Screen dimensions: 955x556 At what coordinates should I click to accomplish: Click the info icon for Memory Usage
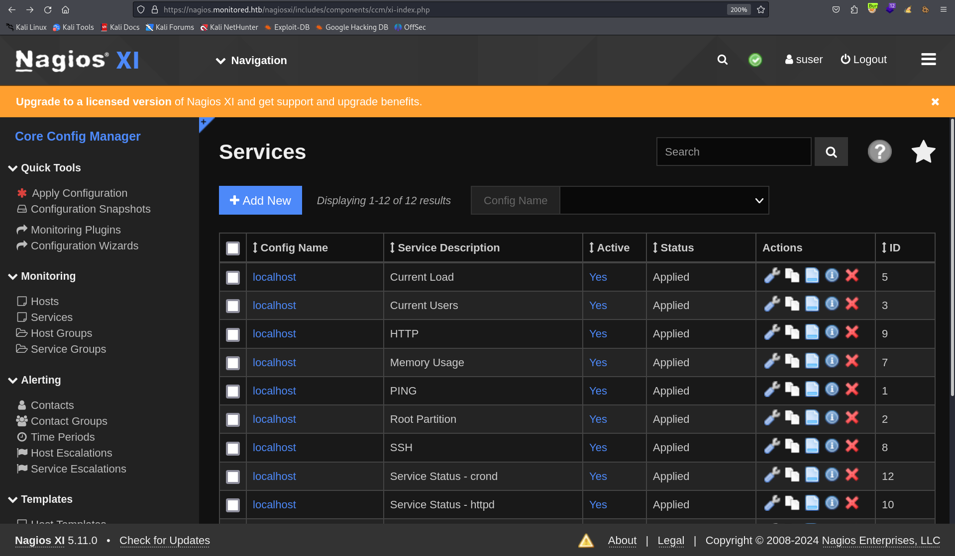(x=832, y=361)
